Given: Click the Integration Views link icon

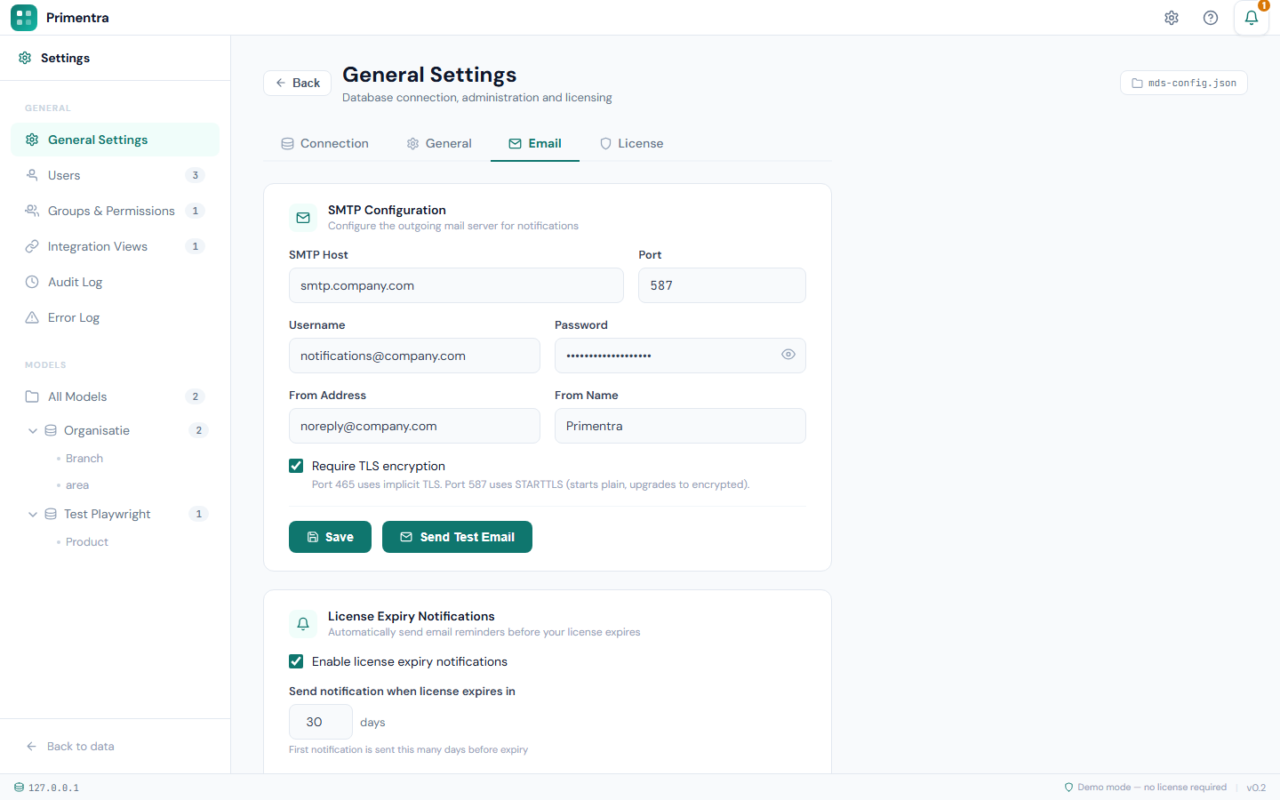Looking at the screenshot, I should (x=31, y=246).
